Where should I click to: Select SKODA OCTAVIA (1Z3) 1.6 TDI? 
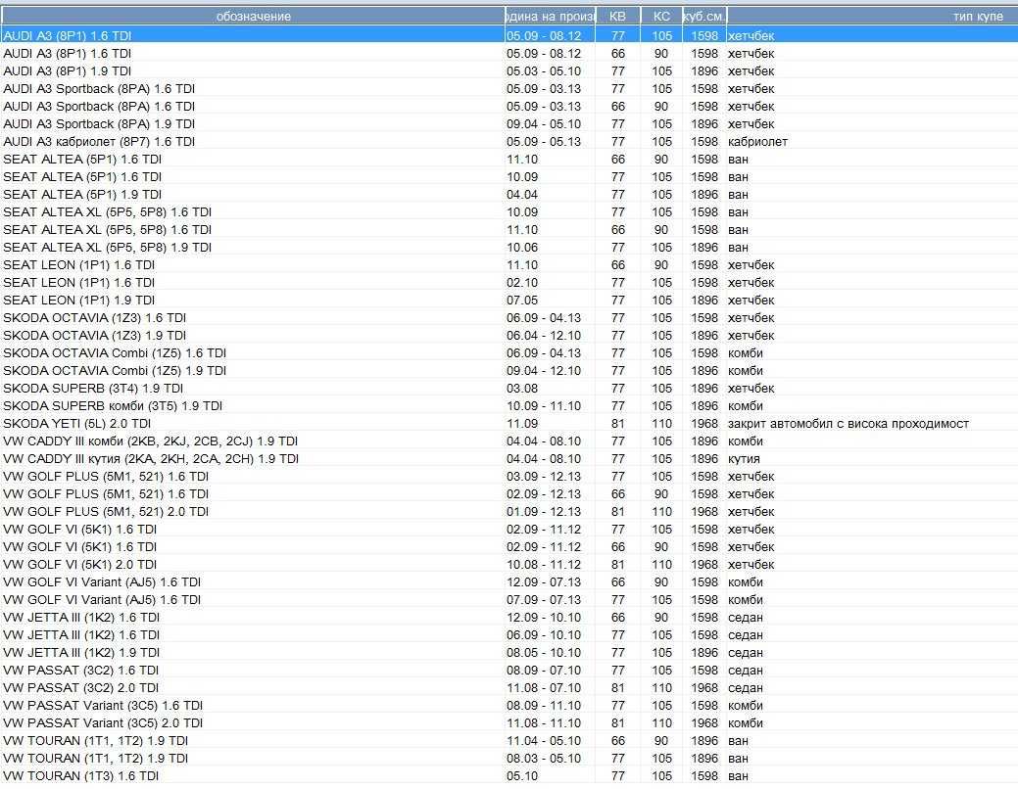tap(509, 318)
